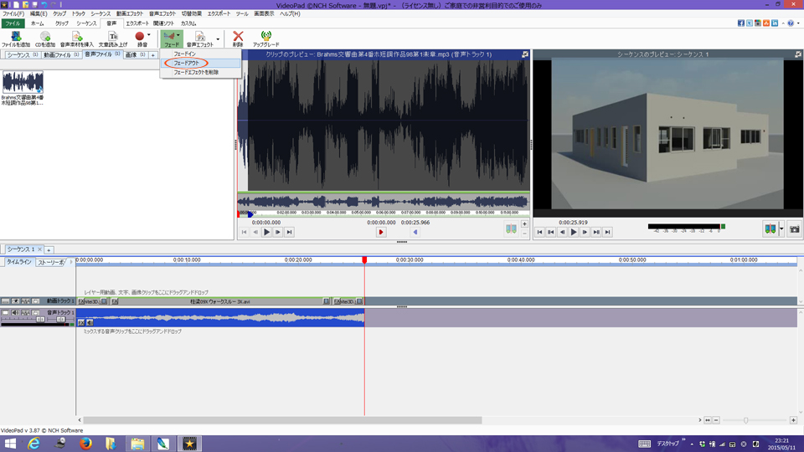This screenshot has height=452, width=804.
Task: Expand the help icon dropdown arrow
Action: click(x=798, y=23)
